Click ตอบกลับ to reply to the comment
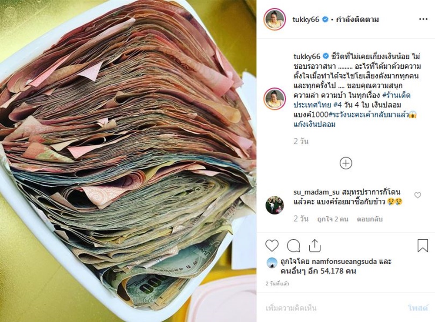Viewport: 435px width, 322px height. click(x=369, y=219)
